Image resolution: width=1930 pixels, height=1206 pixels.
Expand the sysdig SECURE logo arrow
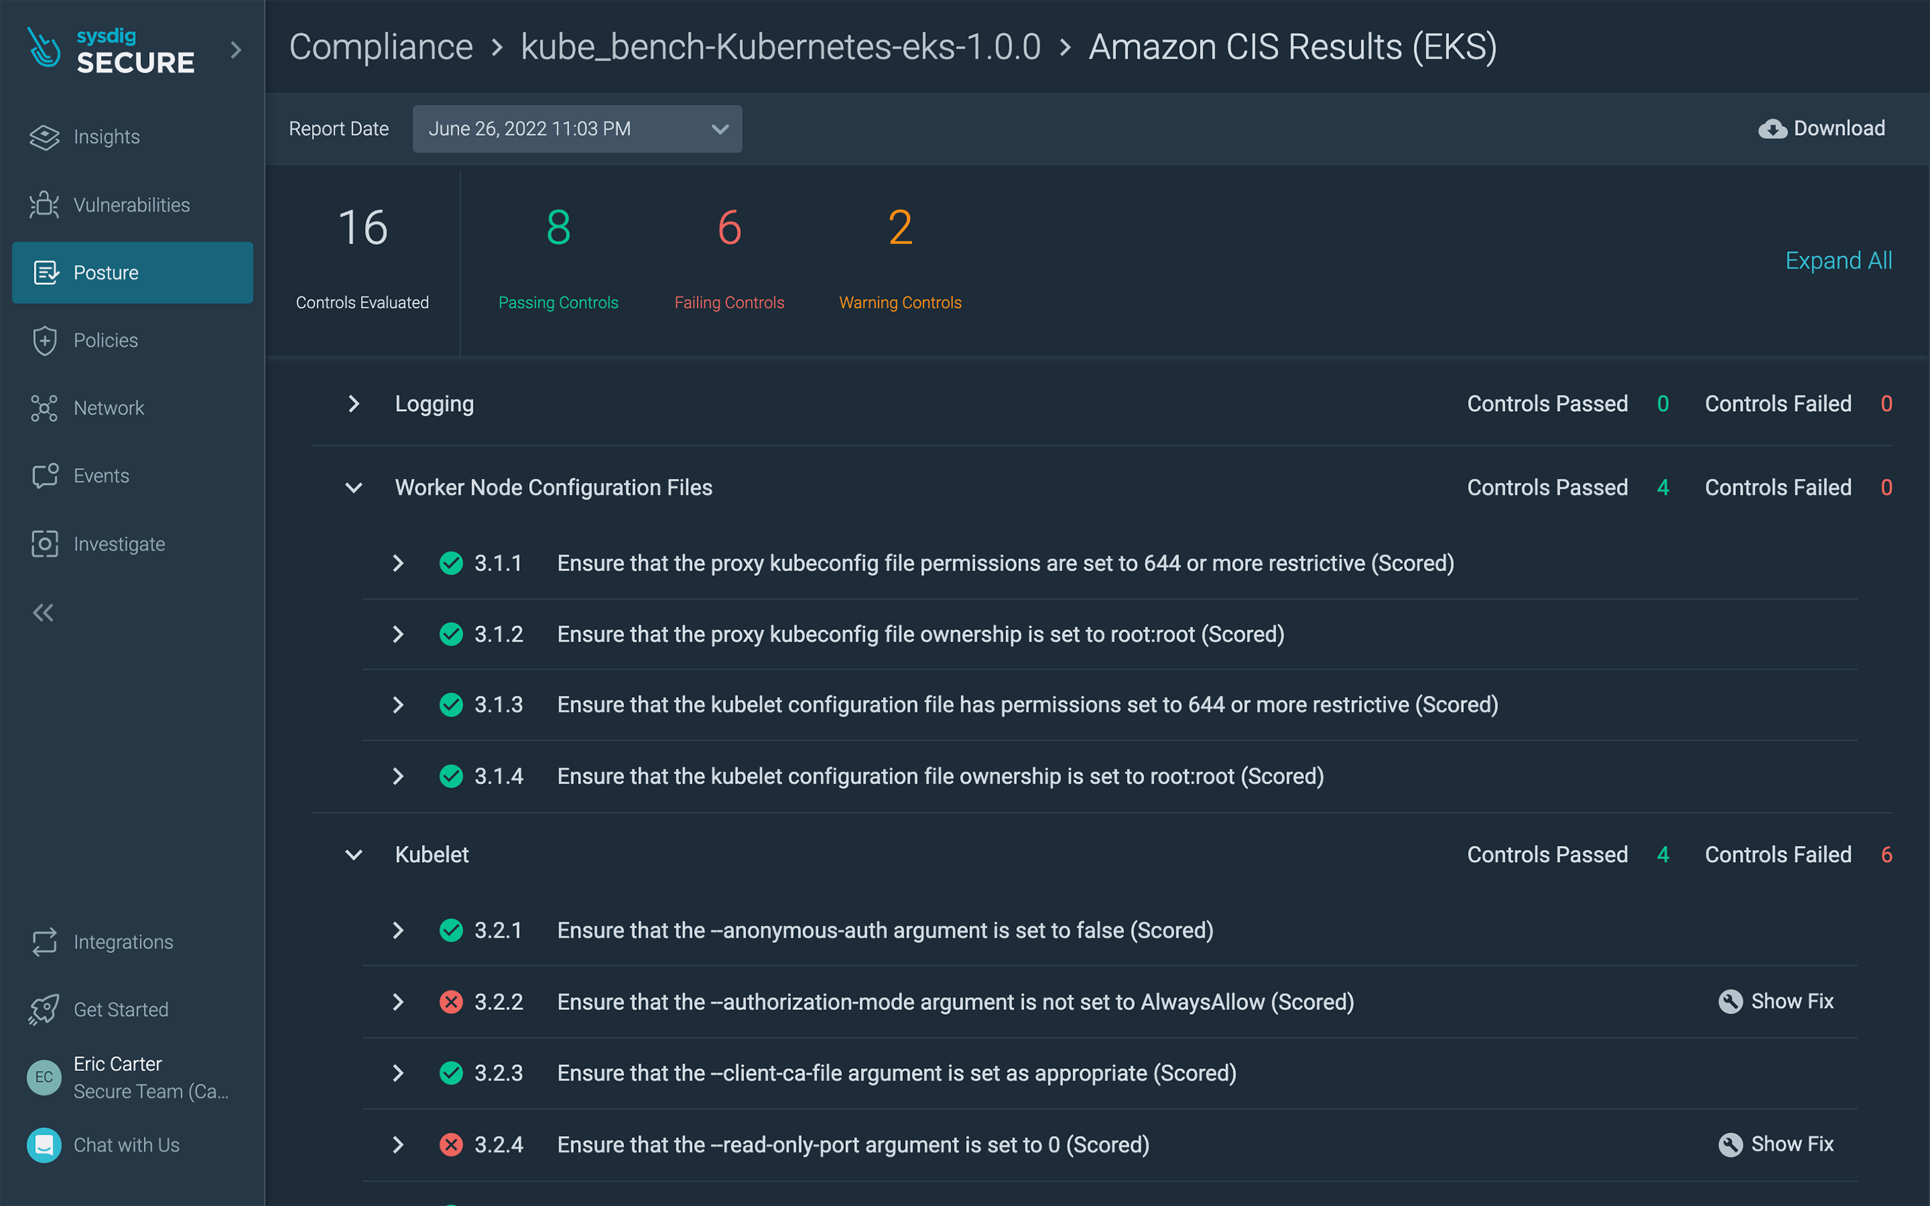236,50
